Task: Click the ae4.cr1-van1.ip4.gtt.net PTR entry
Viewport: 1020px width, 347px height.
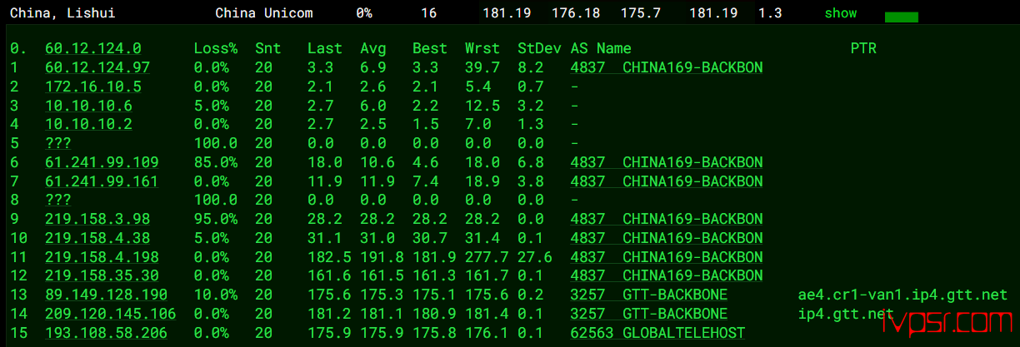Action: 902,295
